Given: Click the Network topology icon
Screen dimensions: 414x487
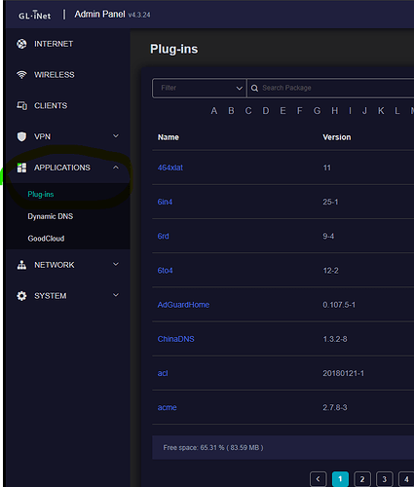Looking at the screenshot, I should coord(21,265).
